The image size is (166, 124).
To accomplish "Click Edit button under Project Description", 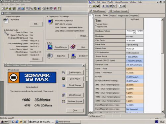I will (36, 24).
